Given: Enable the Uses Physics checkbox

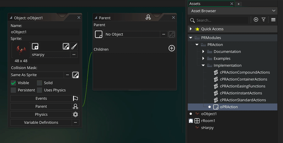Looking at the screenshot, I should coord(39,90).
